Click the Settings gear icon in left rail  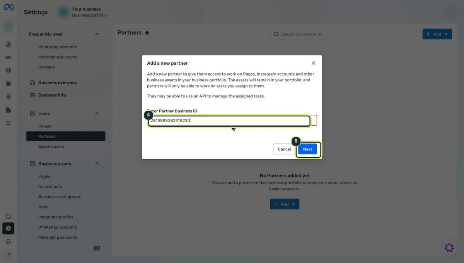coord(9,228)
